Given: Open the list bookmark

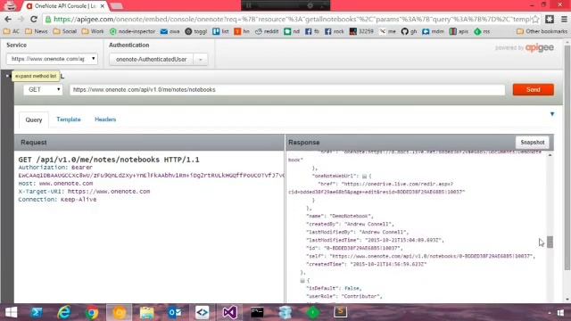Looking at the screenshot, I should coord(220,32).
